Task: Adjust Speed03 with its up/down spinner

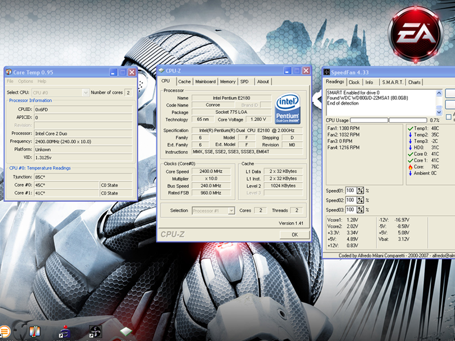Action: (360, 210)
